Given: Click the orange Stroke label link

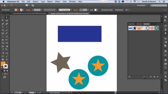Looking at the screenshot, I should point(28,10).
